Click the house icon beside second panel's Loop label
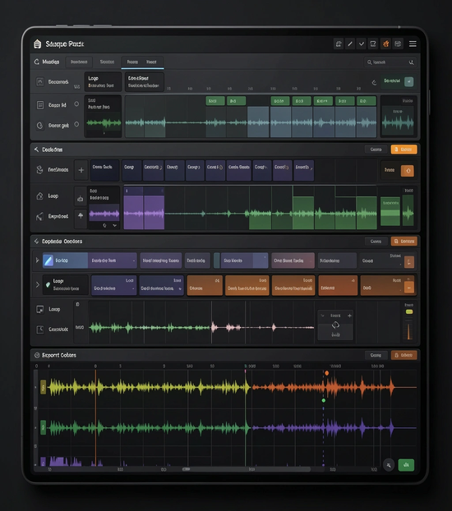The image size is (452, 511). (39, 196)
